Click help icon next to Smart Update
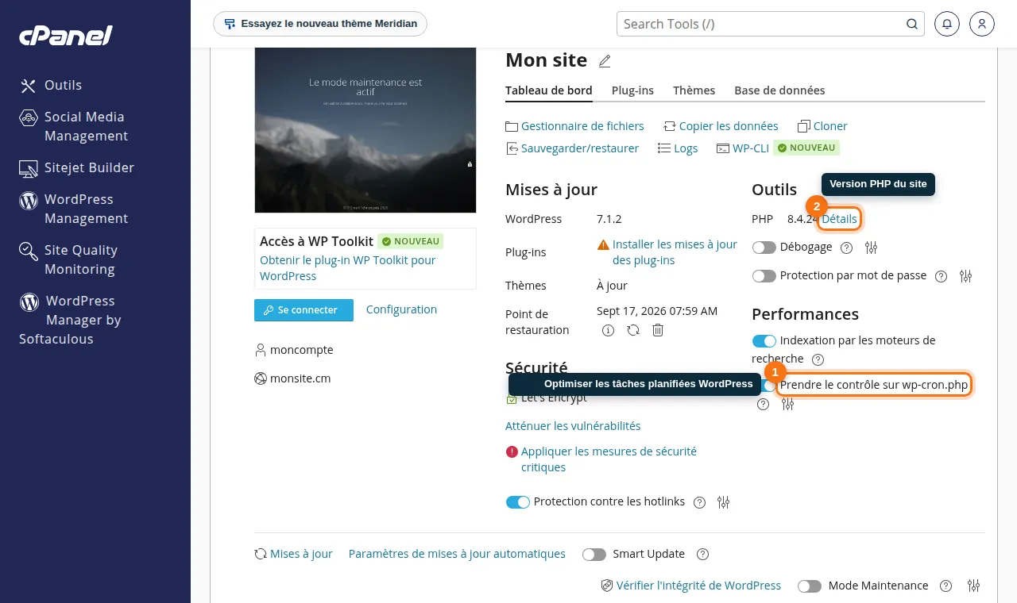The width and height of the screenshot is (1017, 603). [702, 555]
